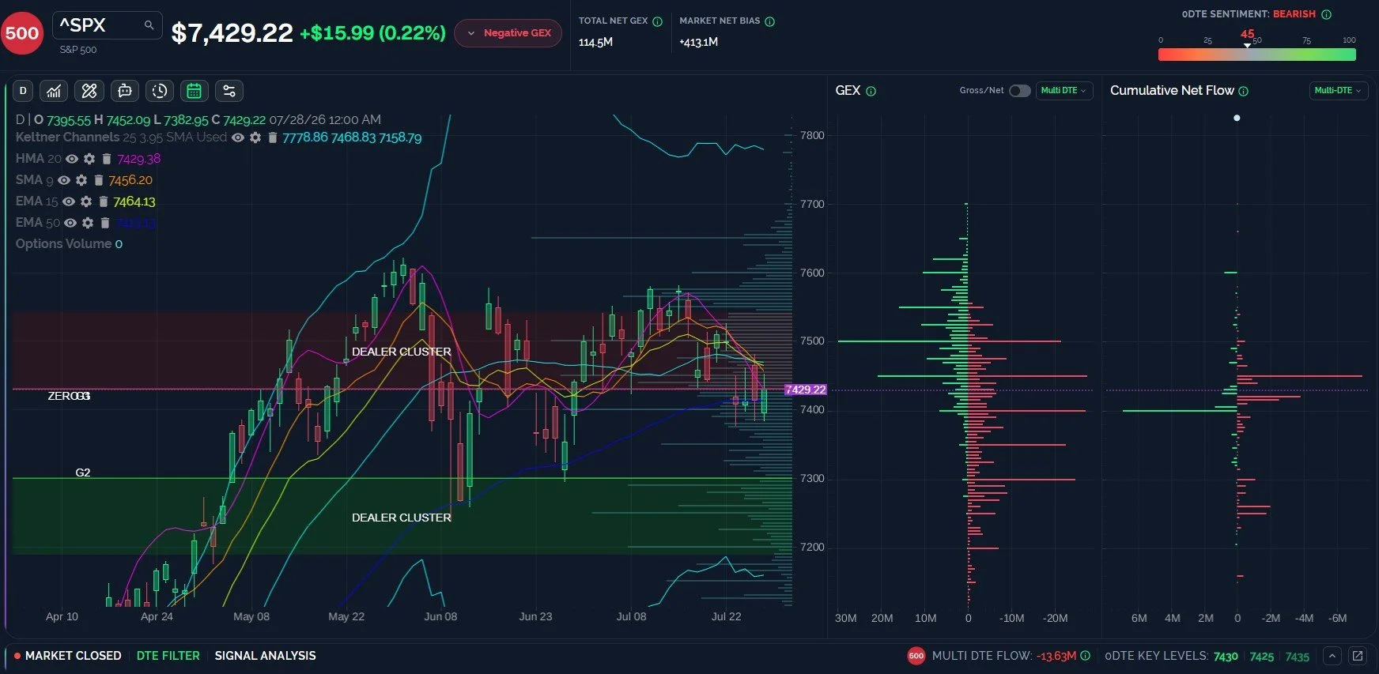Click the upper DEALER CLUSTER label
The width and height of the screenshot is (1379, 674).
(x=402, y=352)
